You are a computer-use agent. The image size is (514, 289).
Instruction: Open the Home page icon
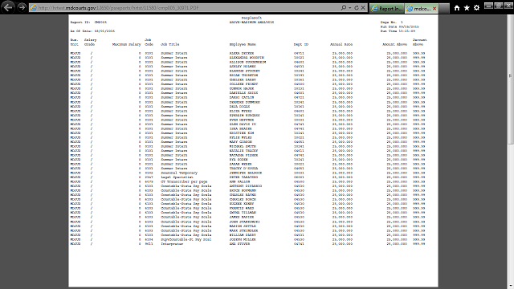click(457, 8)
